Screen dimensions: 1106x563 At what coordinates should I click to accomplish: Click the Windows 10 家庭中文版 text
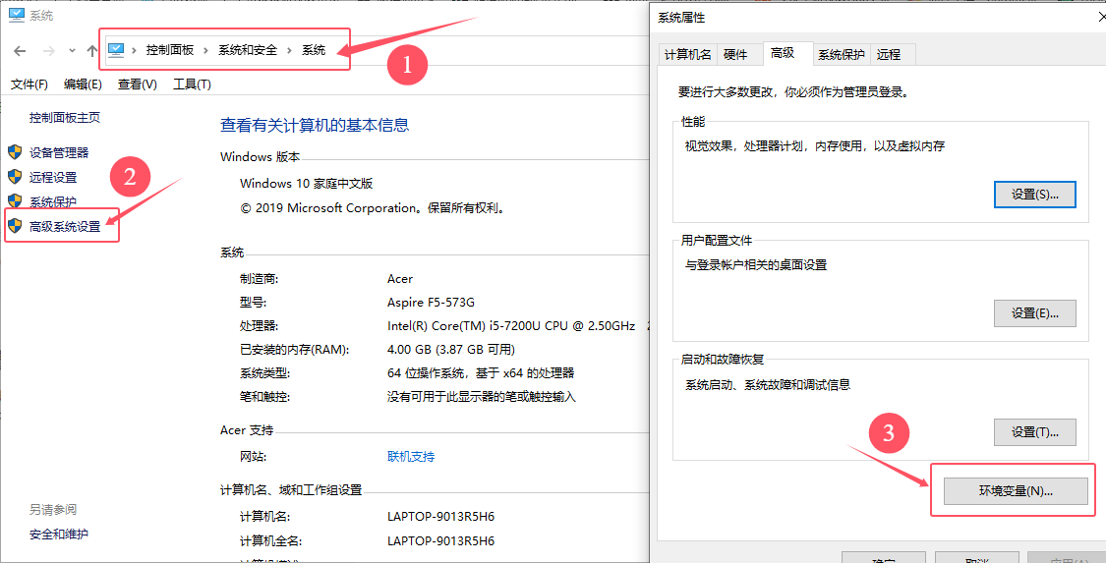tap(306, 184)
